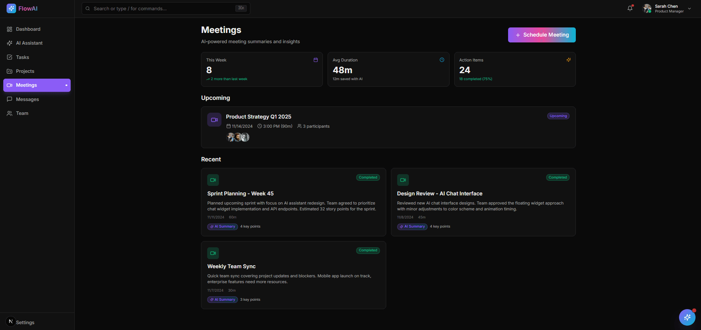Open the floating AI assistant widget
The height and width of the screenshot is (330, 701).
tap(687, 317)
